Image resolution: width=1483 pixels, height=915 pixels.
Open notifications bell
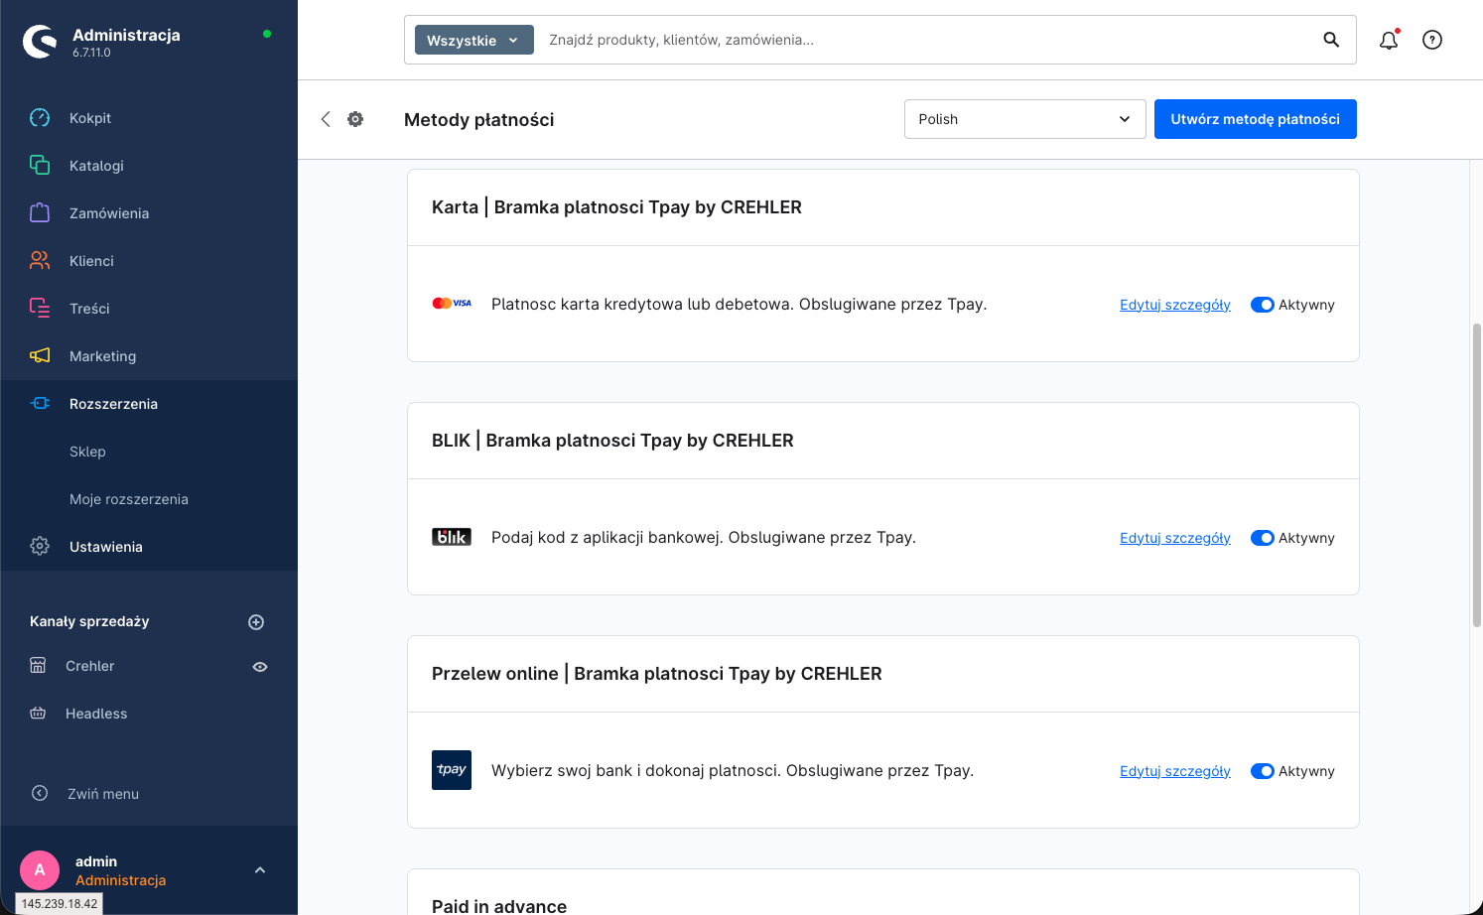1389,40
